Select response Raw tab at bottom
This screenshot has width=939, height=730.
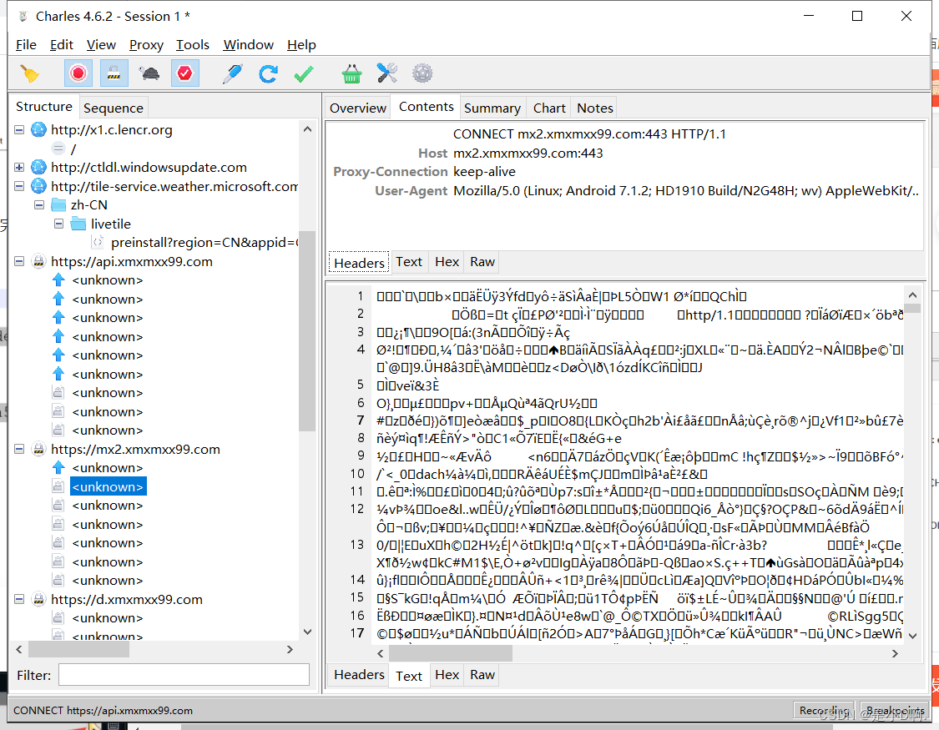[482, 674]
